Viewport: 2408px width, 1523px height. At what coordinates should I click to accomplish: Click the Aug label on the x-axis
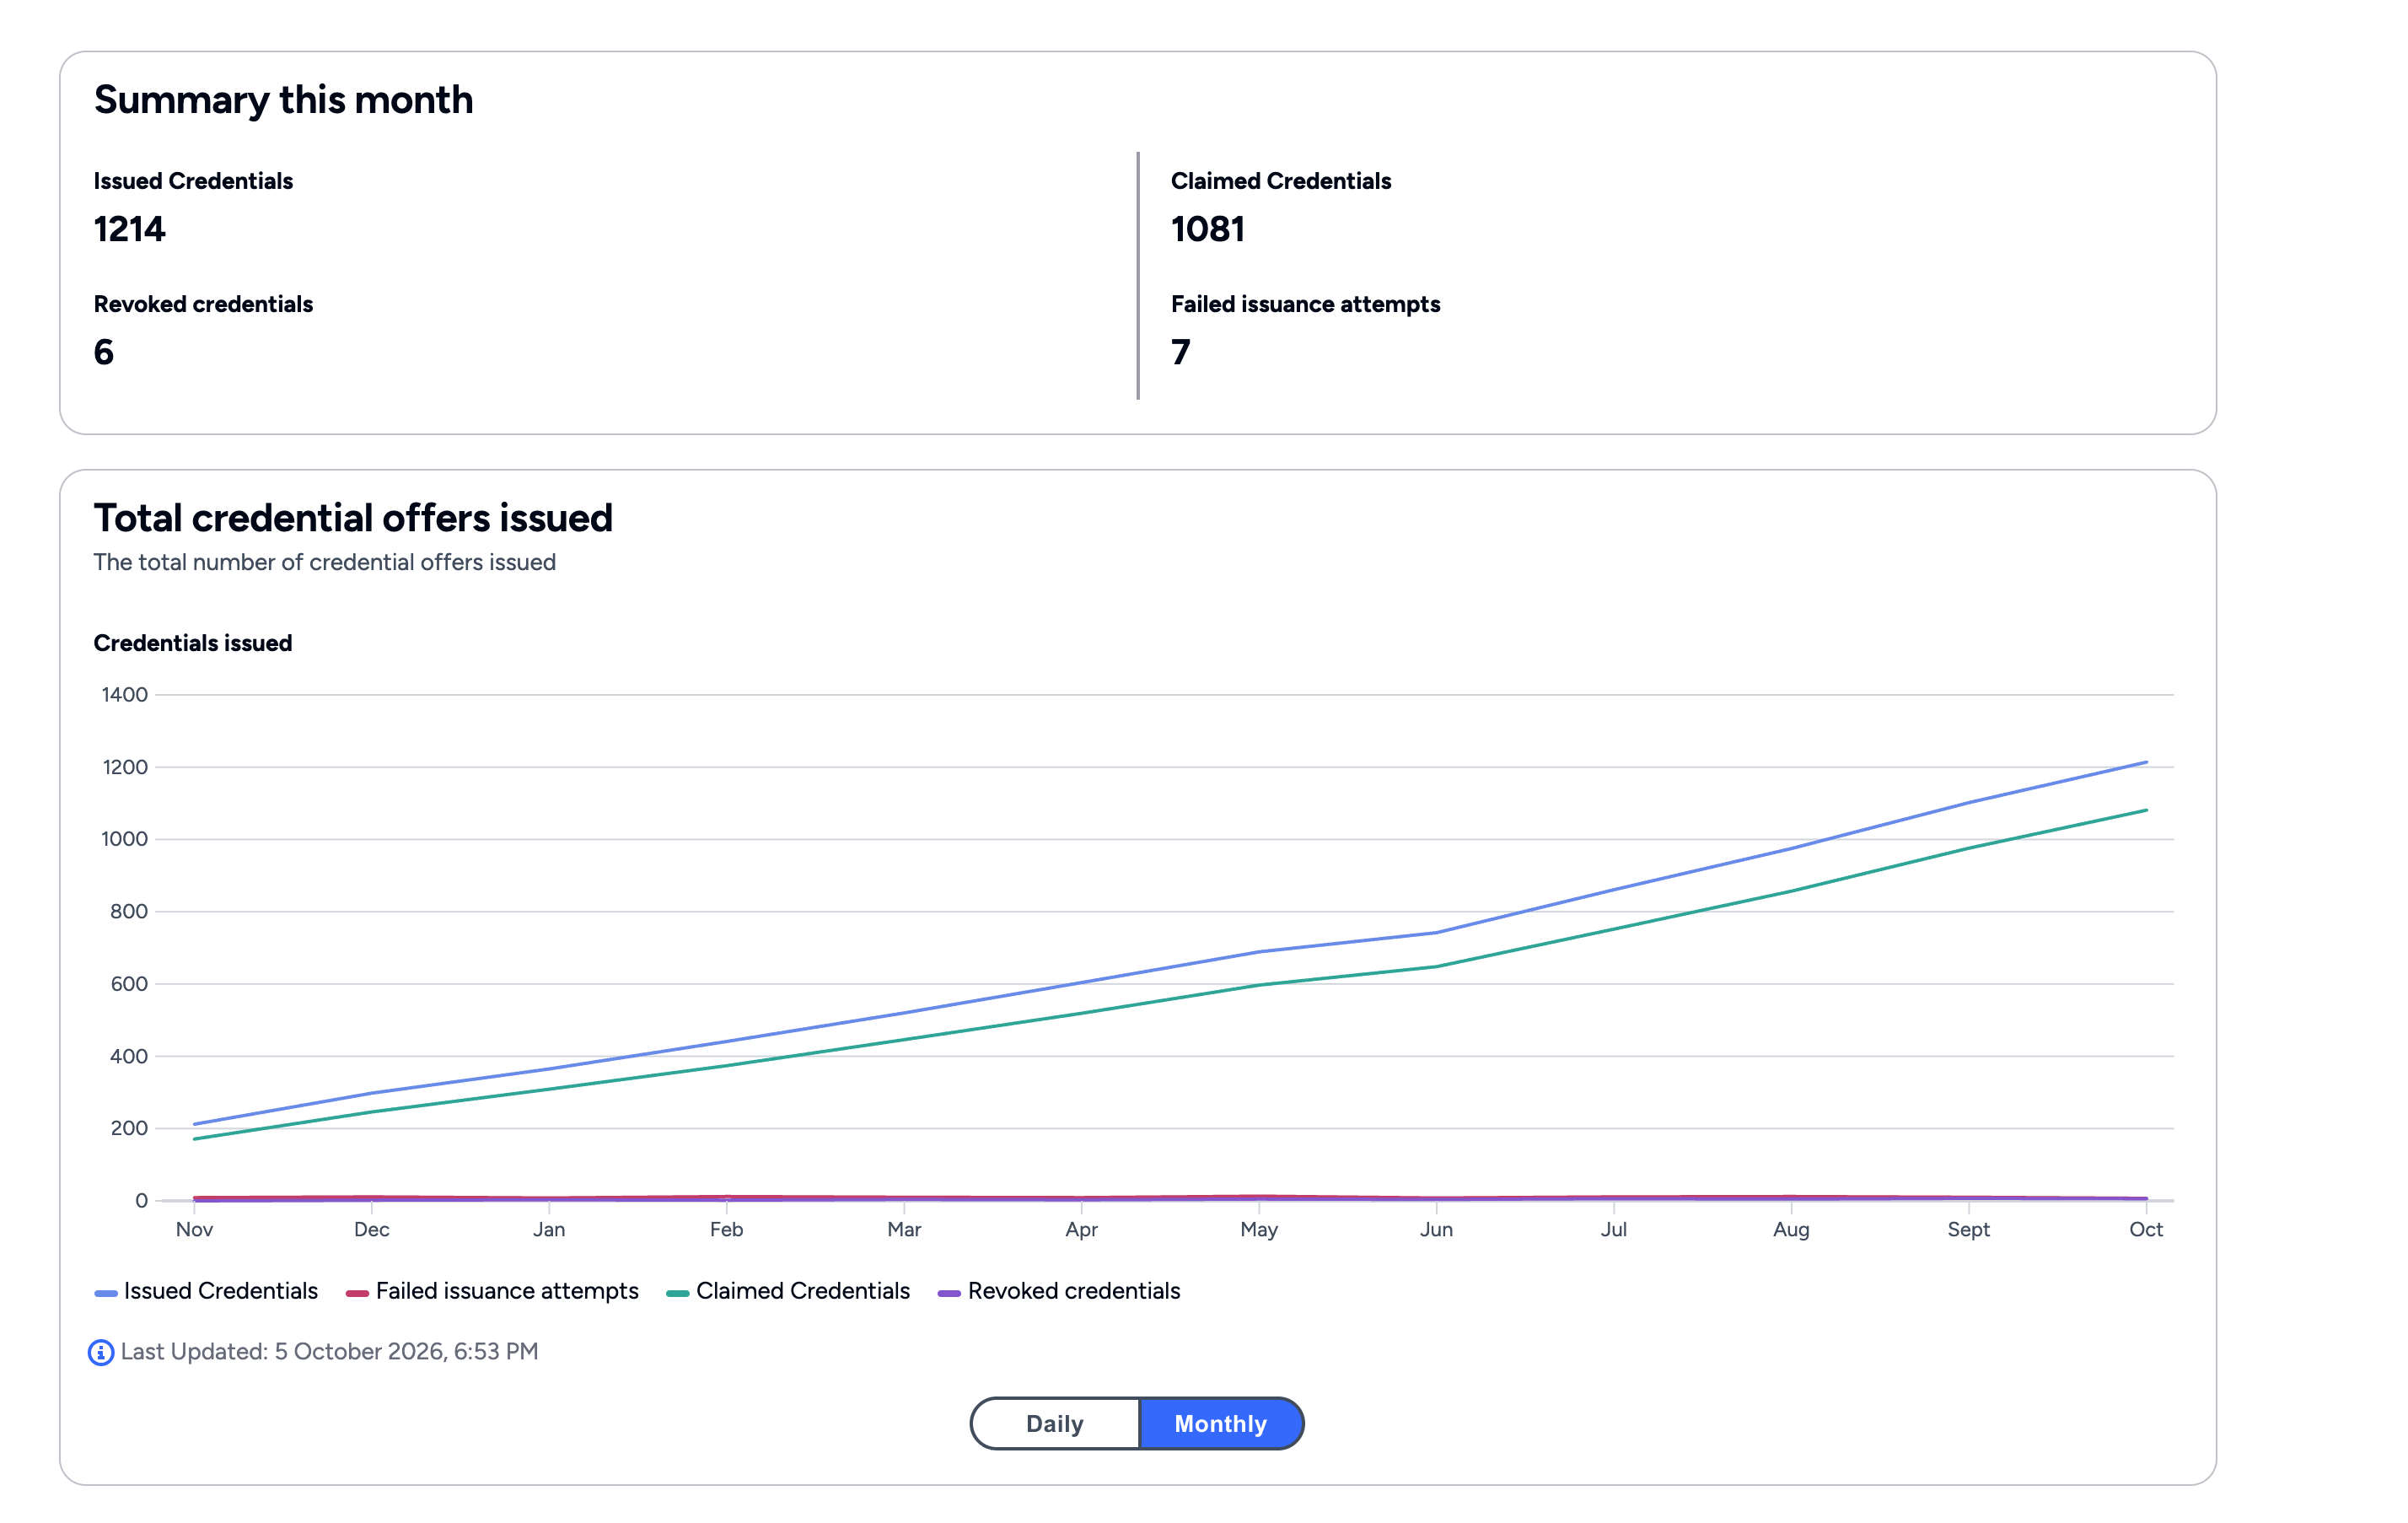coord(1791,1230)
